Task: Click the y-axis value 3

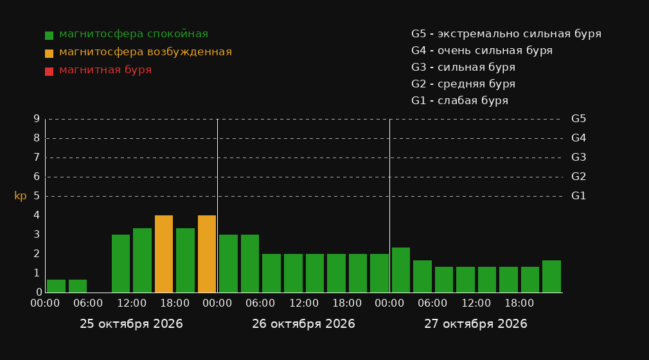Action: pos(37,235)
